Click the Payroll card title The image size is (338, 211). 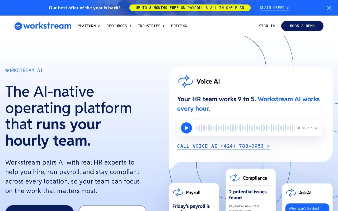193,193
